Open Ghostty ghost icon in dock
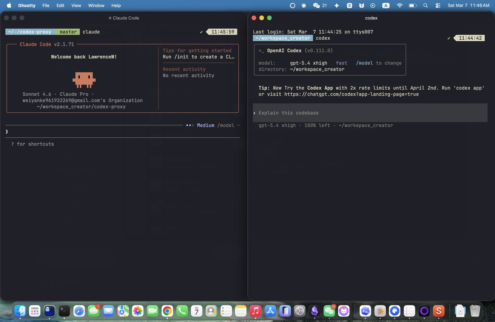The image size is (495, 322). click(49, 310)
